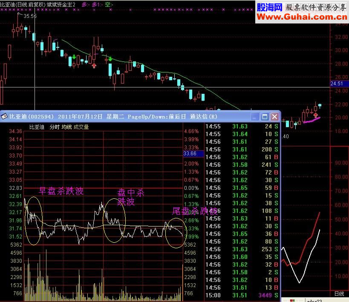Select the tick row with volume 59 B
This screenshot has width=349, height=302.
(x=242, y=188)
